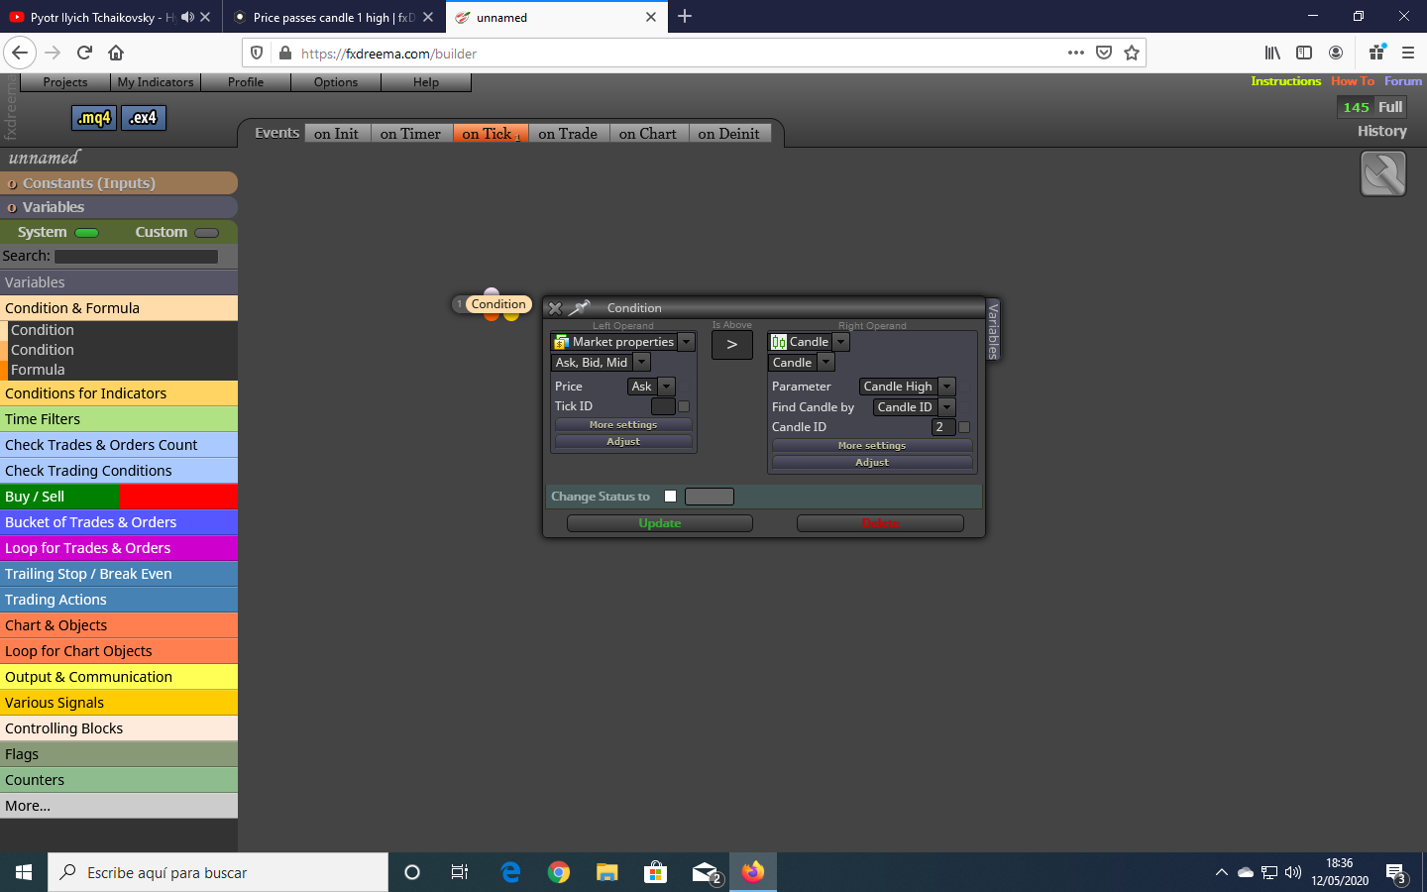Open the Forum link
1427x892 pixels.
[x=1403, y=81]
